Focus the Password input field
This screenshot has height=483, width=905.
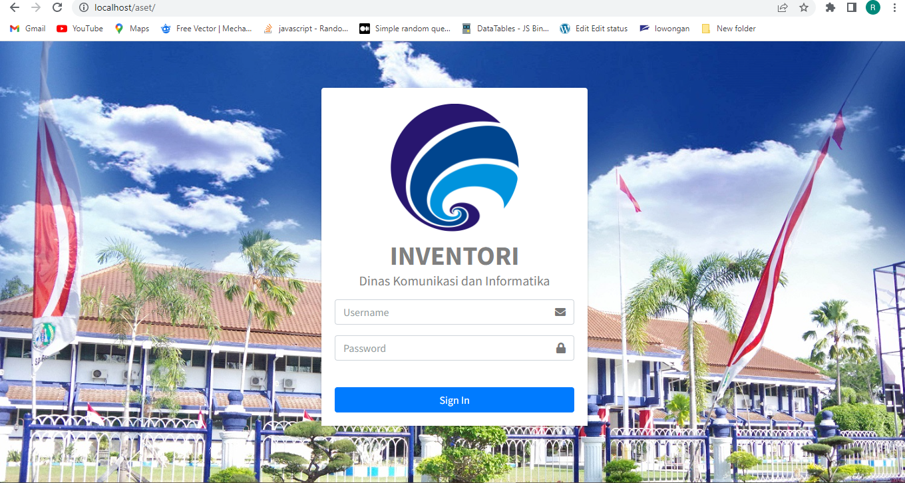point(443,348)
